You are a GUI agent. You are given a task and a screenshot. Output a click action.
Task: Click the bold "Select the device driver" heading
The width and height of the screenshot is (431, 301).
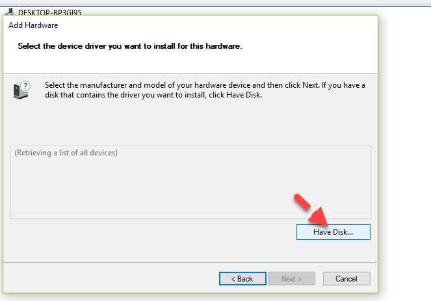[x=130, y=46]
